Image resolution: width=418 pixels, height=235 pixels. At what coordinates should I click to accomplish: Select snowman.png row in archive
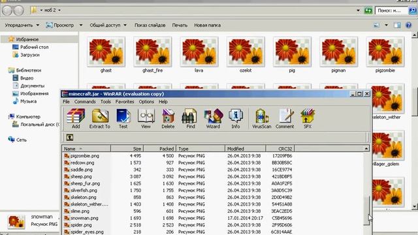point(178,218)
